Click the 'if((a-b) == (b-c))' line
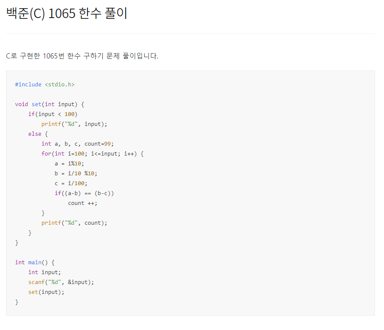This screenshot has width=384, height=330. [84, 193]
